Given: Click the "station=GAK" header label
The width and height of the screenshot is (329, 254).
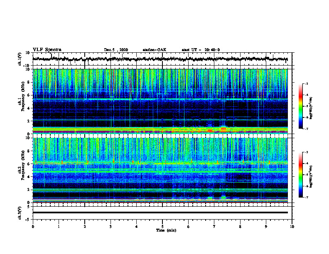Looking at the screenshot, I should [x=155, y=50].
